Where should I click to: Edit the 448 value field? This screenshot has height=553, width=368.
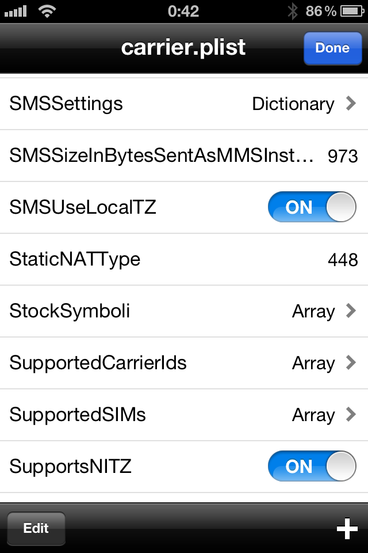pos(343,260)
